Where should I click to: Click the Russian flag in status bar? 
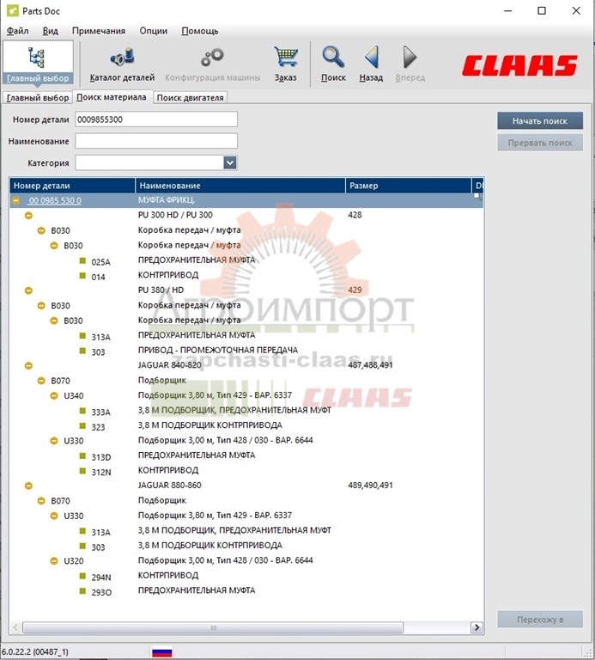162,651
